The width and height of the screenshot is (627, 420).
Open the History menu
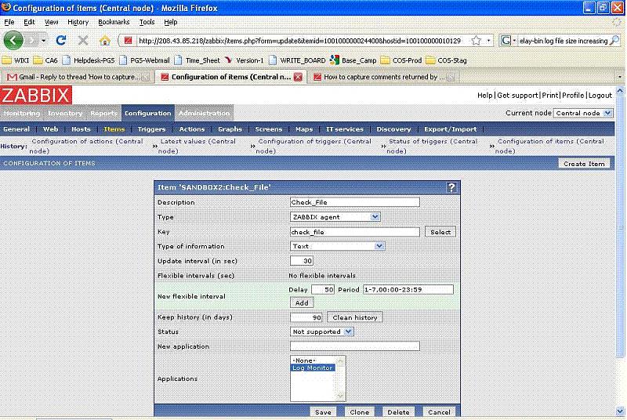click(78, 22)
